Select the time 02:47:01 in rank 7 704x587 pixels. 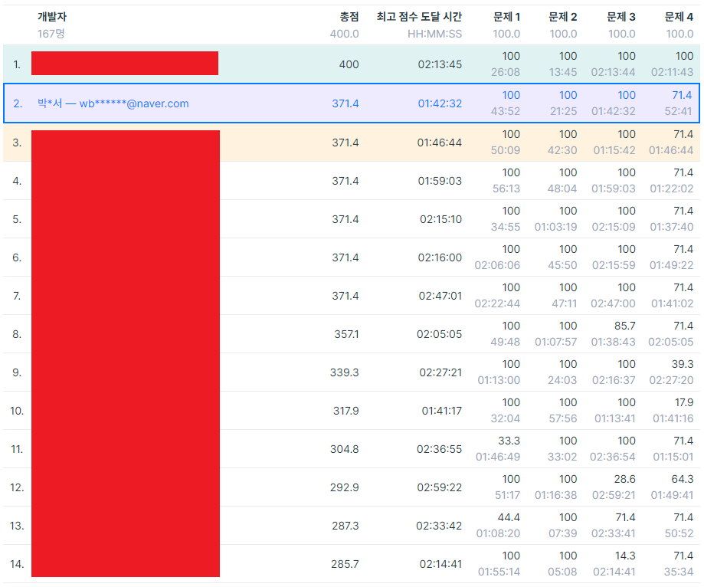point(440,296)
